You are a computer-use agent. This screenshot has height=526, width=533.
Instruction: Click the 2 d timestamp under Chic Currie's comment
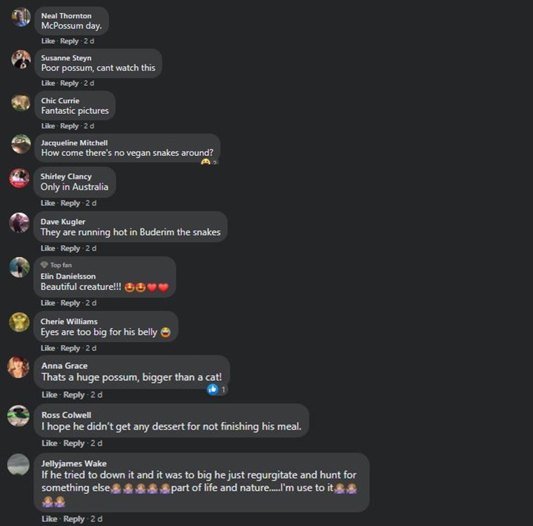88,126
